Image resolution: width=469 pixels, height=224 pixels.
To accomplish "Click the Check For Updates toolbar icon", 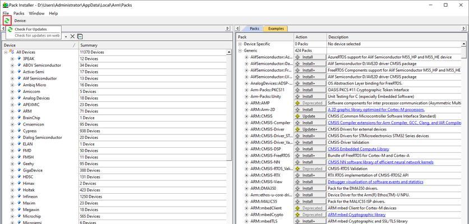I will (7, 21).
